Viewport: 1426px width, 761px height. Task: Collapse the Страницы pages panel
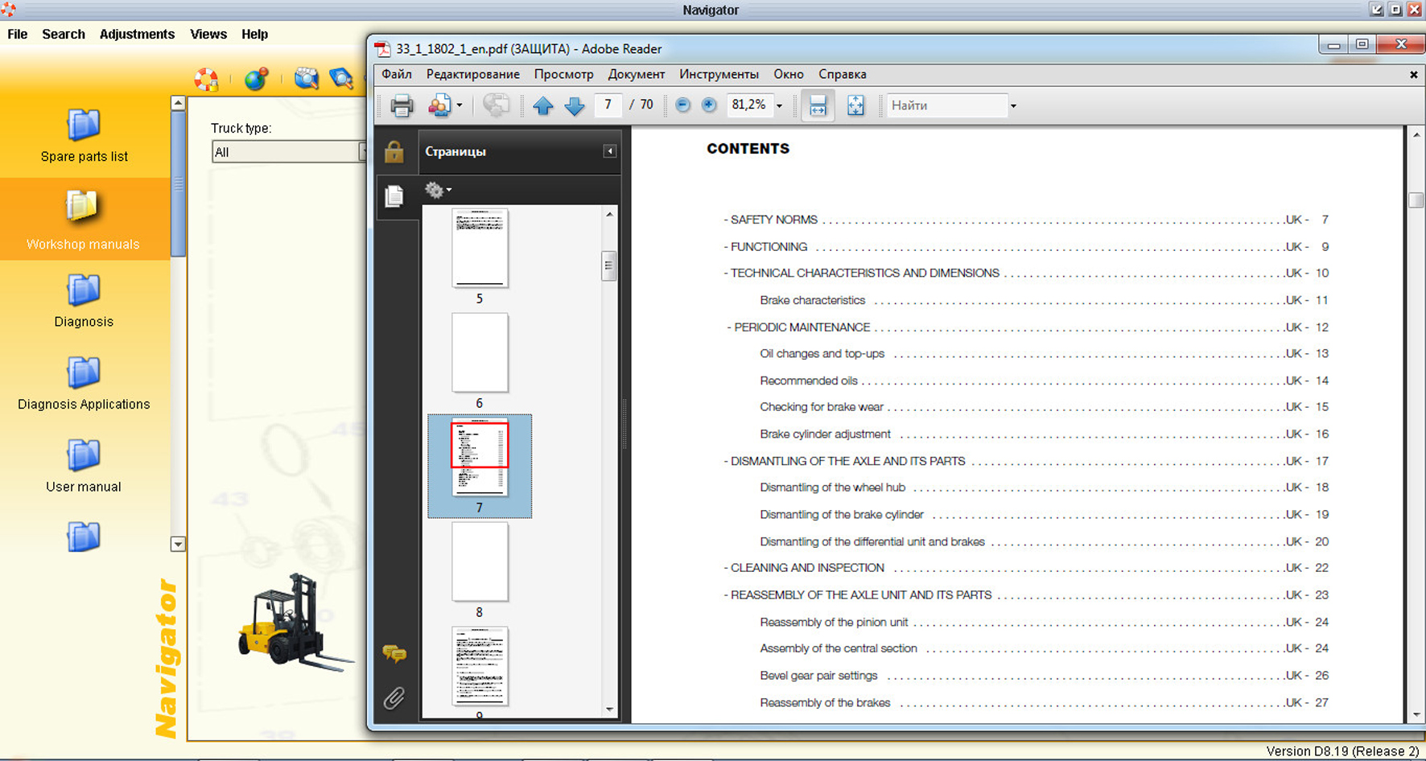coord(610,151)
